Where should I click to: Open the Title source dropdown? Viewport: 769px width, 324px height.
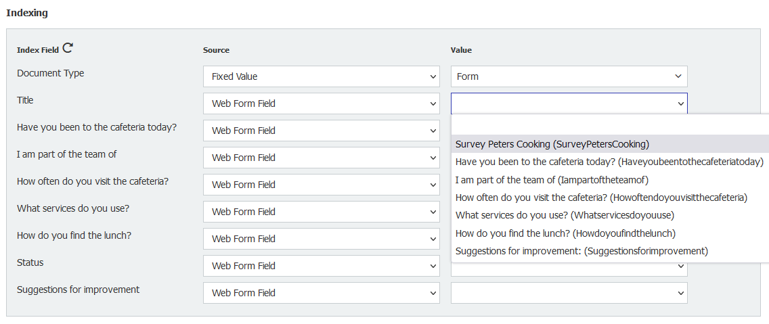(321, 103)
